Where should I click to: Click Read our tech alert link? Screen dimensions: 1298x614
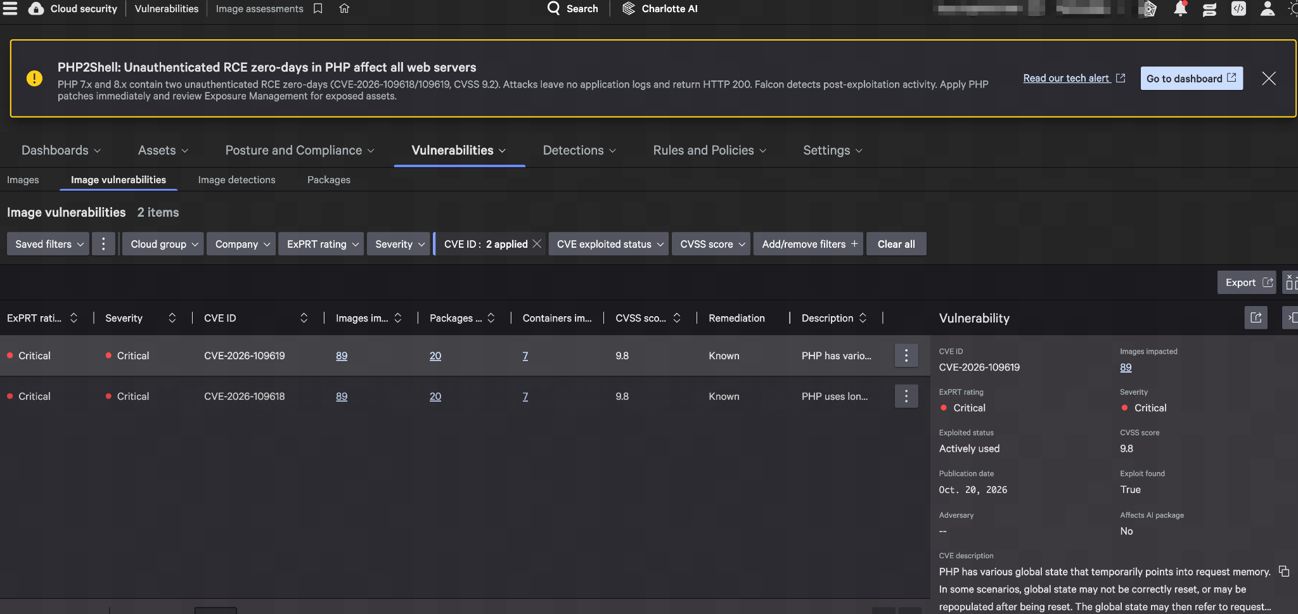[1074, 78]
